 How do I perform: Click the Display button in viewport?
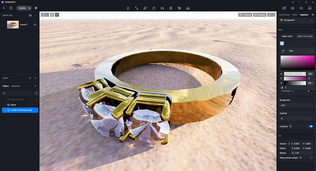(260, 15)
